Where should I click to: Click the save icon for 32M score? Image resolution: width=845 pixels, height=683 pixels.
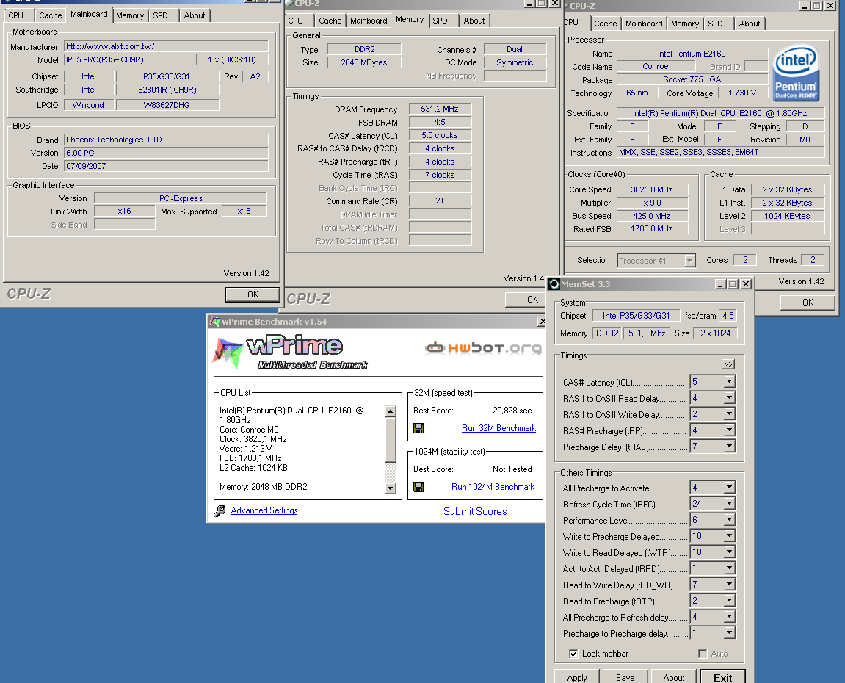coord(418,428)
